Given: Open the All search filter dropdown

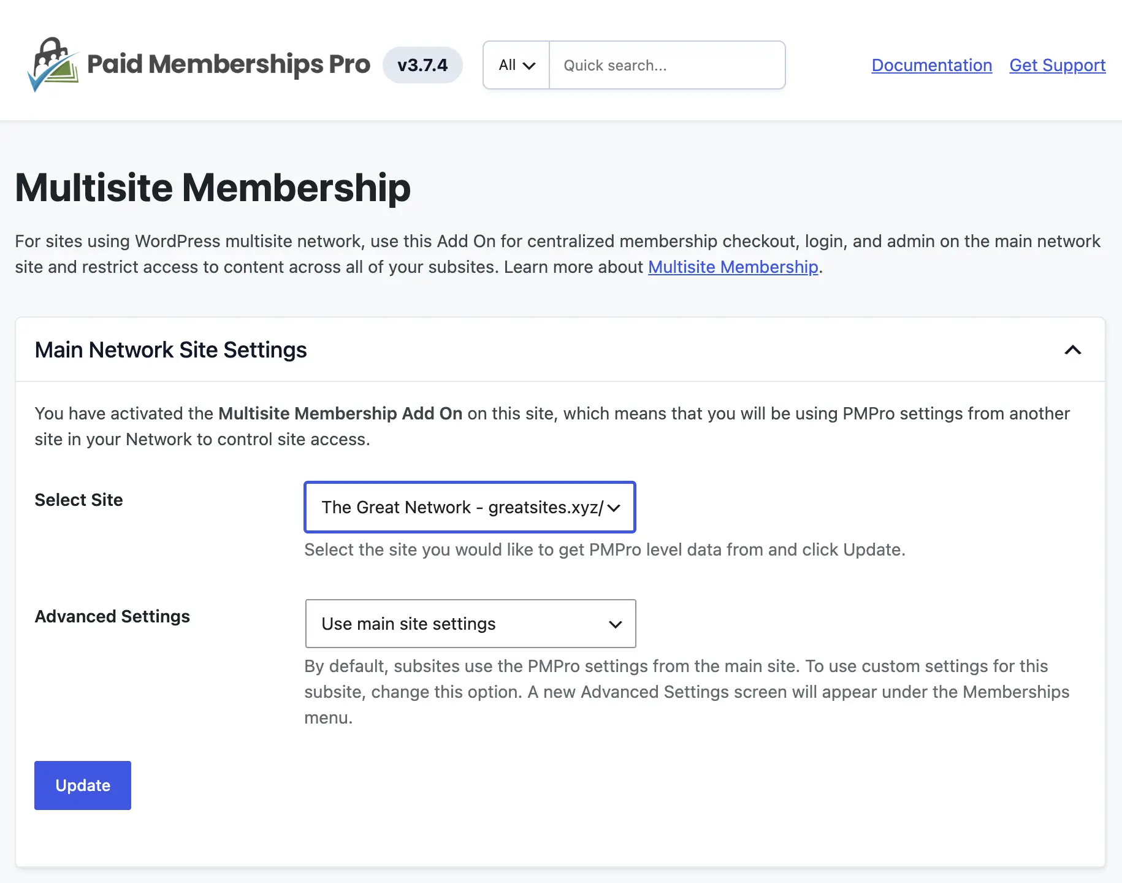Looking at the screenshot, I should pos(516,65).
